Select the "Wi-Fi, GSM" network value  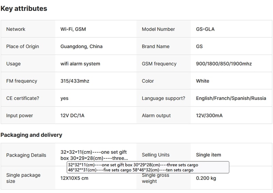tap(73, 29)
